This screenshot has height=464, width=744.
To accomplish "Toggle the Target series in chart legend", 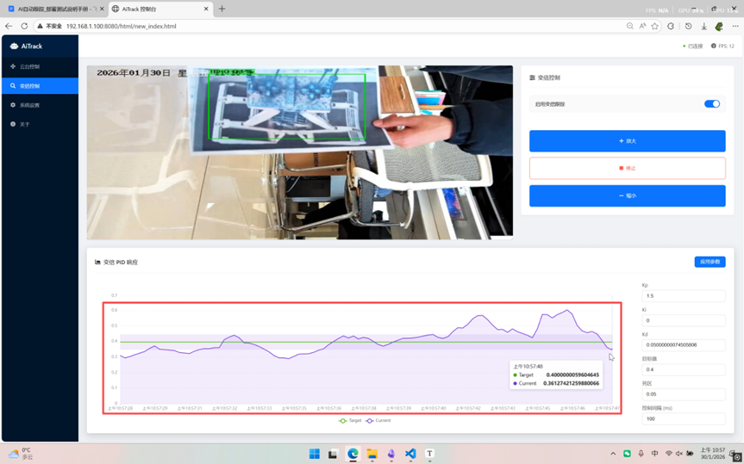I will pyautogui.click(x=350, y=421).
